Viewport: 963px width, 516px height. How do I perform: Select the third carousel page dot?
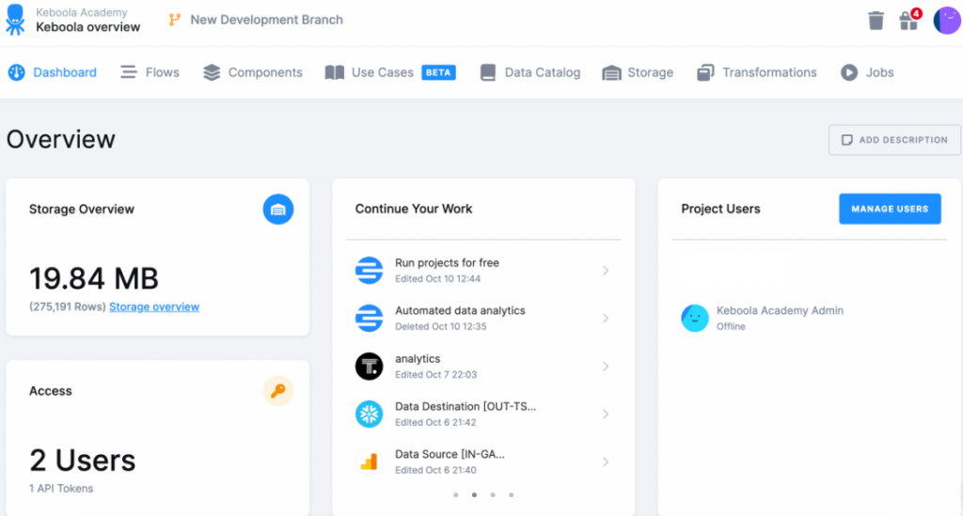[x=493, y=494]
